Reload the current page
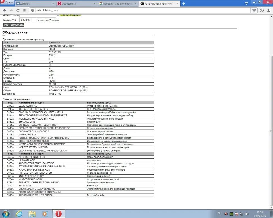The image size is (273, 218). pyautogui.click(x=18, y=11)
